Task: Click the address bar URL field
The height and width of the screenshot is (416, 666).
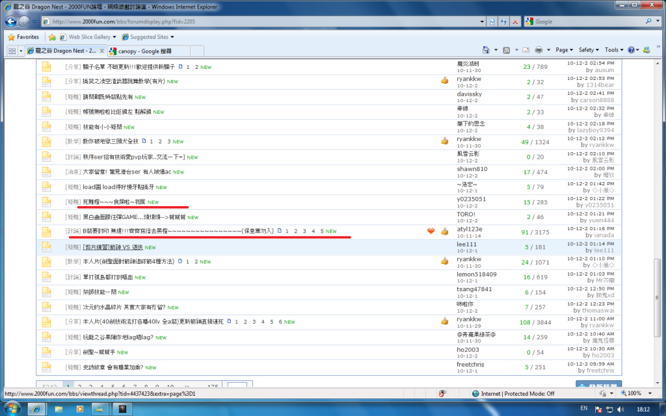Action: tap(260, 21)
